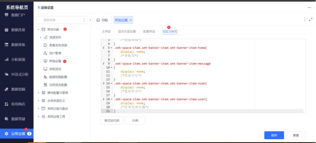This screenshot has height=143, width=316.
Task: Expand the 模块配置与管理 node
Action: [38, 93]
